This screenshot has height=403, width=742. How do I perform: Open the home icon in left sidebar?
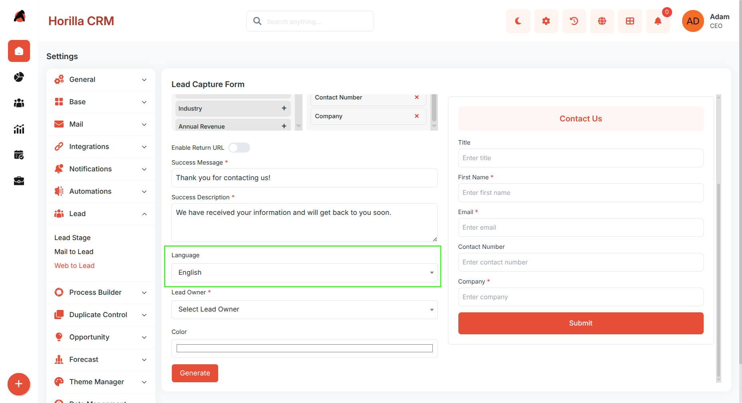(x=19, y=51)
